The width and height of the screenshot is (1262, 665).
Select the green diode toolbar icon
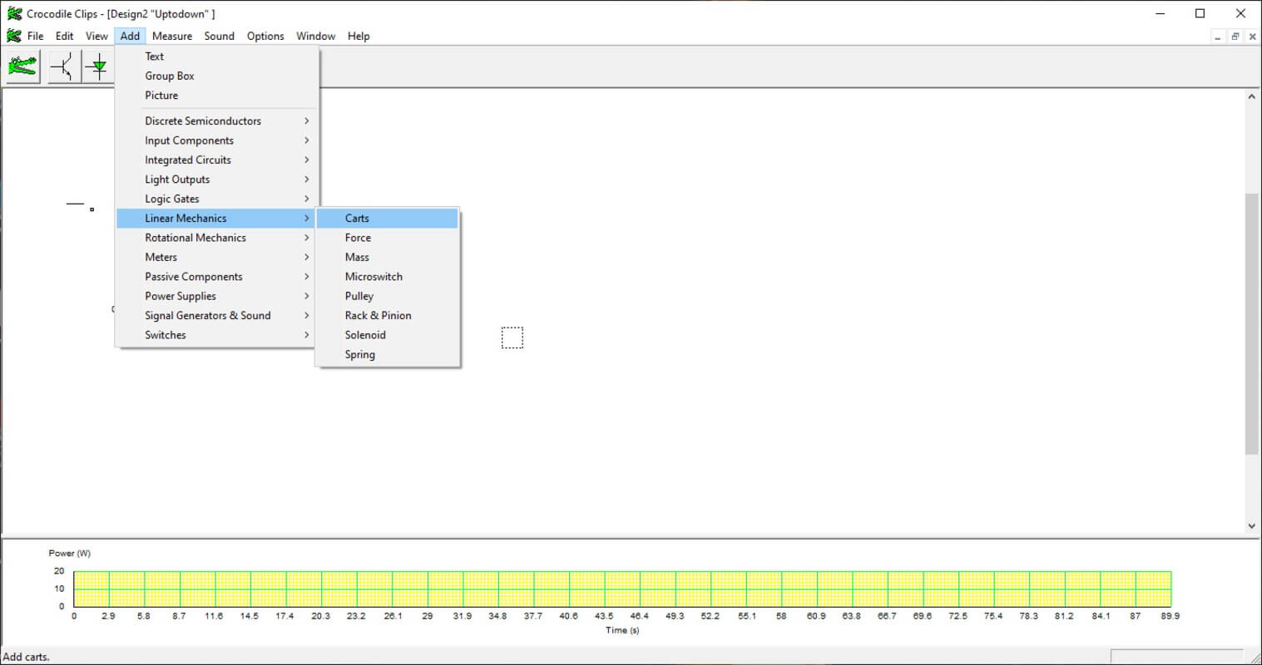pos(99,66)
